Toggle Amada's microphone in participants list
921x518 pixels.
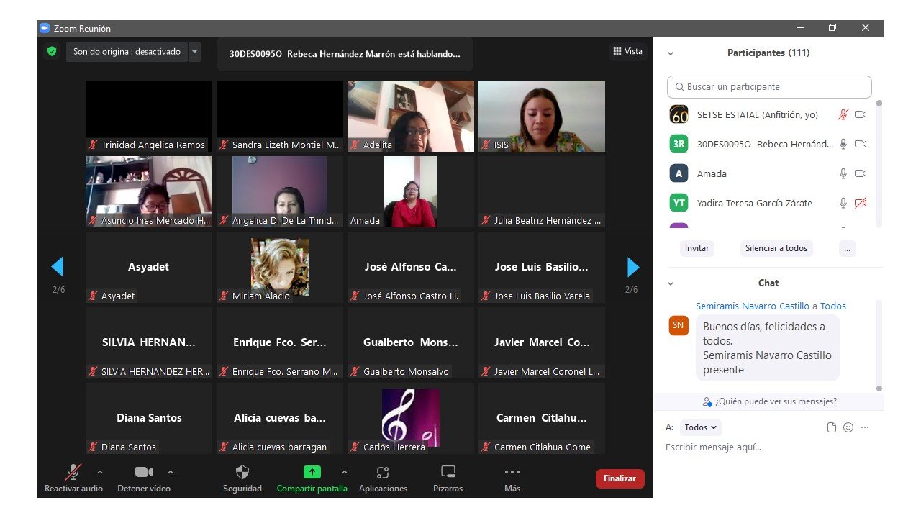point(843,173)
